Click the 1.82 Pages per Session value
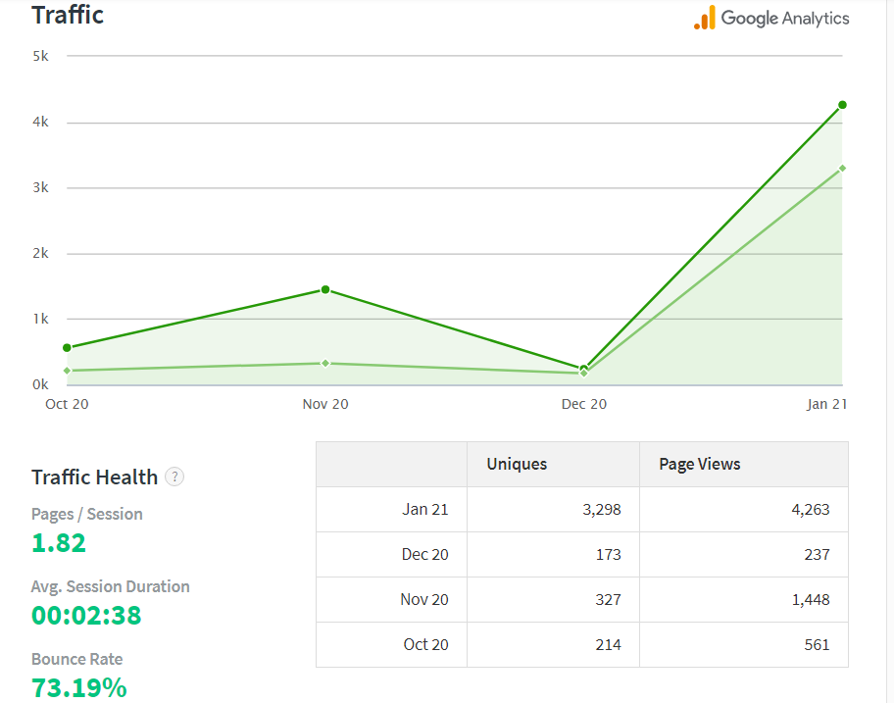The width and height of the screenshot is (894, 703). click(59, 543)
